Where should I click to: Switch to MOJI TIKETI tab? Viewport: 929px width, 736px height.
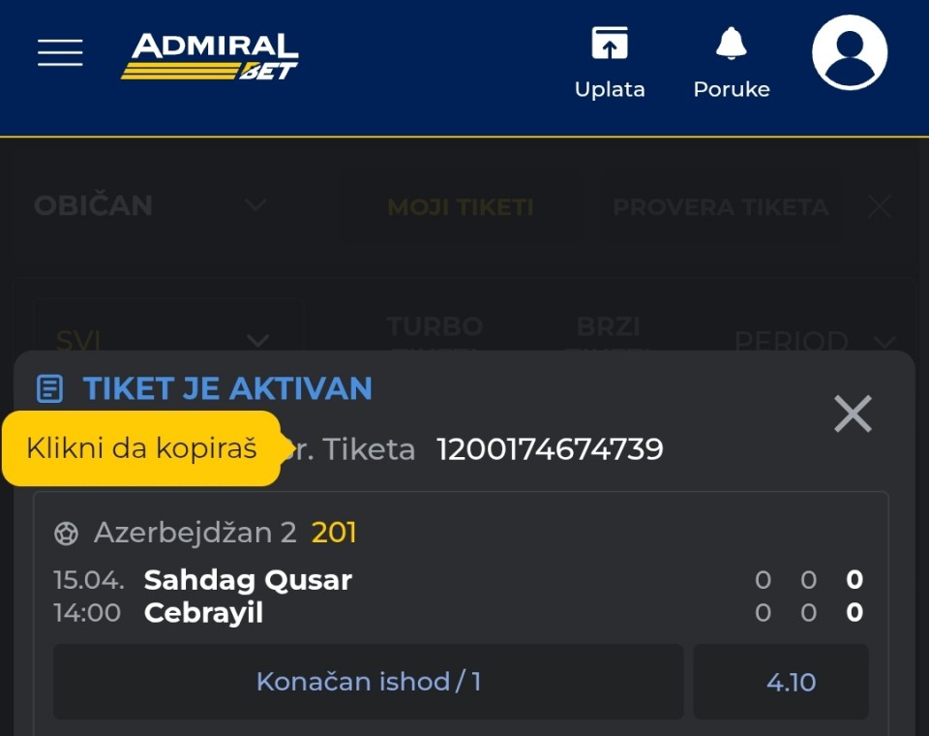(461, 207)
